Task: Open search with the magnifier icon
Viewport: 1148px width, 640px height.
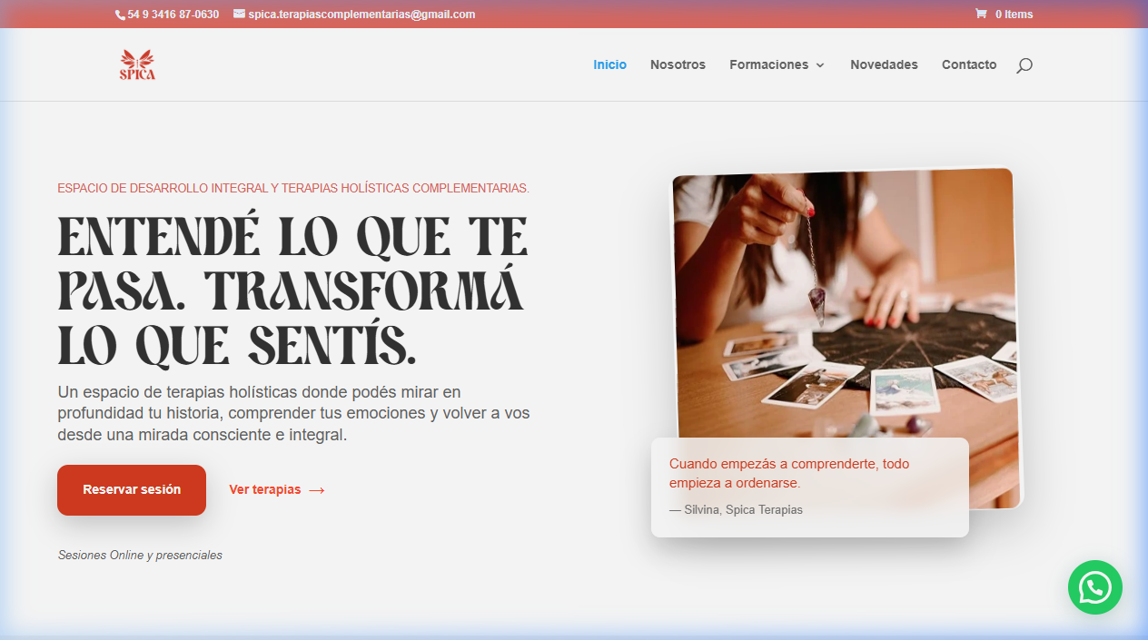Action: click(1024, 65)
